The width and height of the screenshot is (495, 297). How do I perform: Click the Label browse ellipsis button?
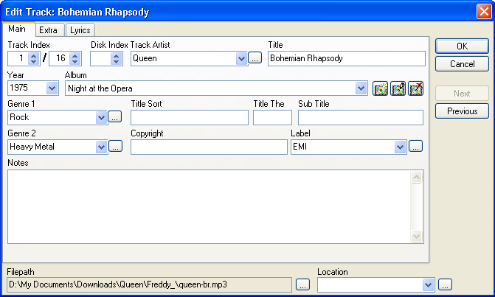coord(415,147)
